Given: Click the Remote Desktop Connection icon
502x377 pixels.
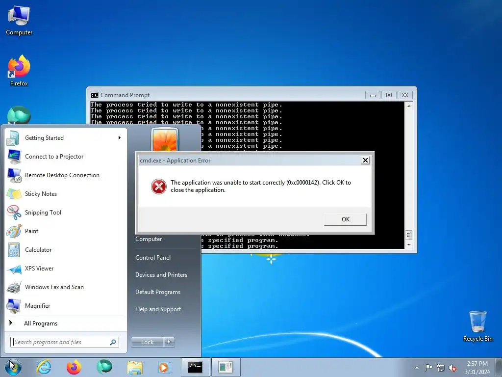Looking at the screenshot, I should point(14,175).
